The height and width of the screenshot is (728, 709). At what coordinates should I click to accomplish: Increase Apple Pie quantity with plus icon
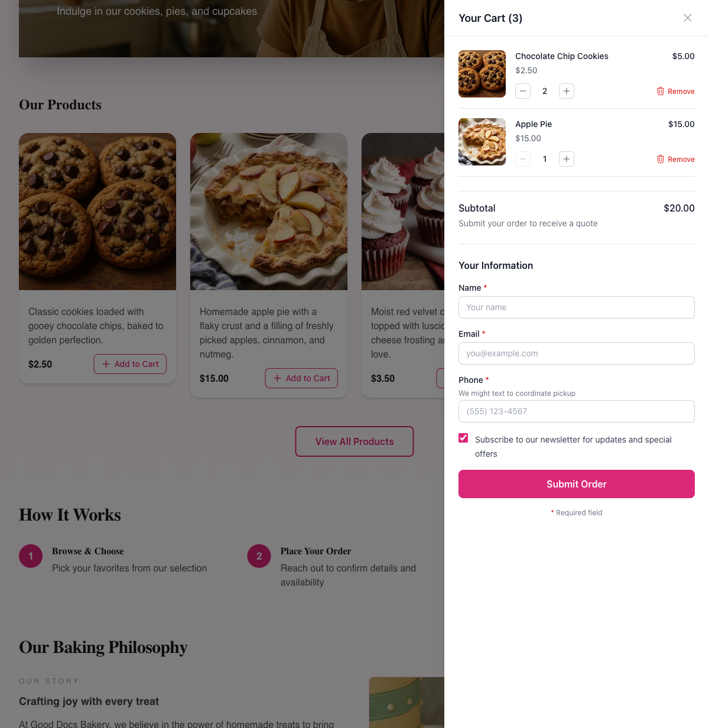pyautogui.click(x=567, y=159)
